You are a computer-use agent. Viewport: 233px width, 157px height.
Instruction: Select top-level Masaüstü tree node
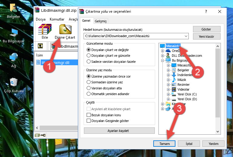tap(173, 46)
